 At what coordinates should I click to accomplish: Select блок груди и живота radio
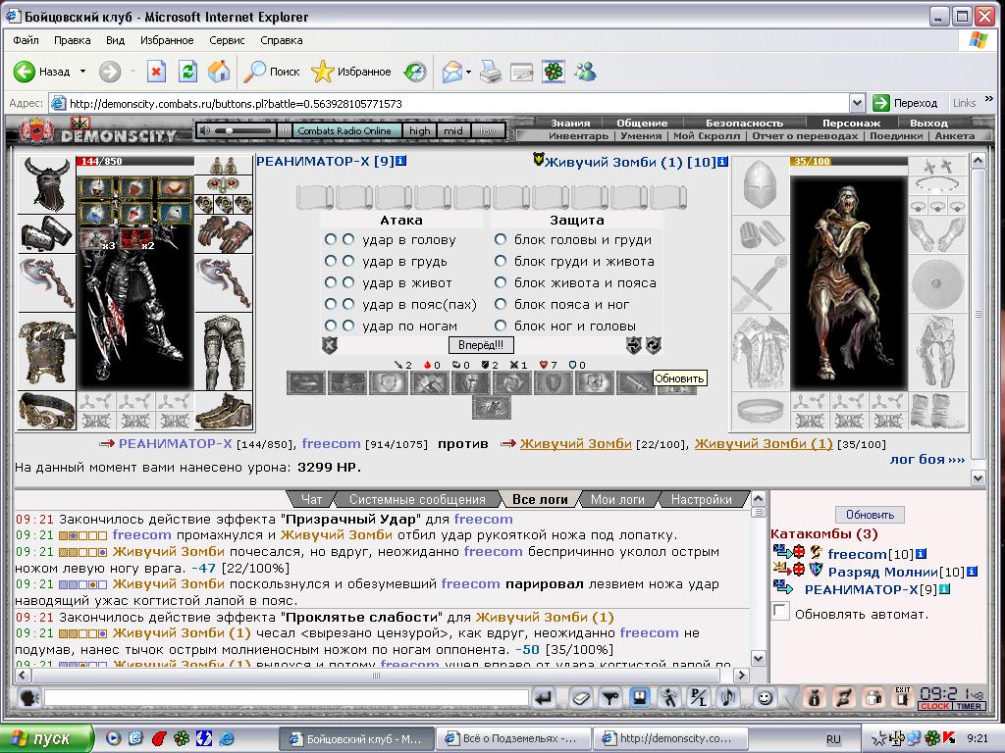point(501,261)
